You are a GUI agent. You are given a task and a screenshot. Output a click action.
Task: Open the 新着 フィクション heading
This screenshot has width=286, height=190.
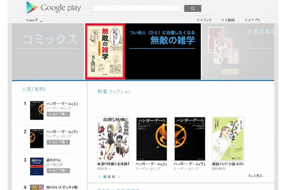click(x=114, y=91)
